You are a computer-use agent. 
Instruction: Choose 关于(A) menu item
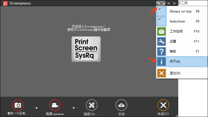tap(182, 62)
